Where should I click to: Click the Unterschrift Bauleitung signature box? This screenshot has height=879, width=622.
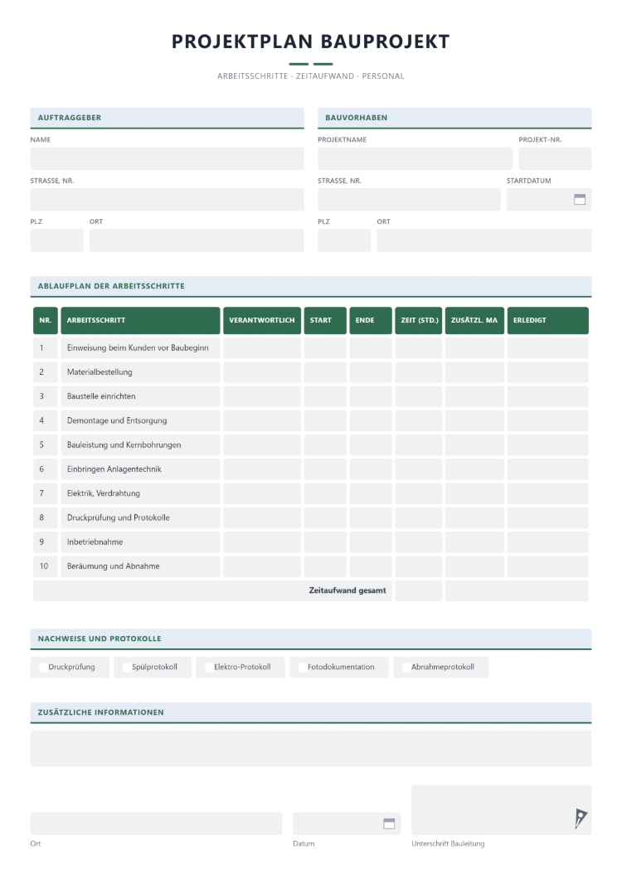coord(502,810)
